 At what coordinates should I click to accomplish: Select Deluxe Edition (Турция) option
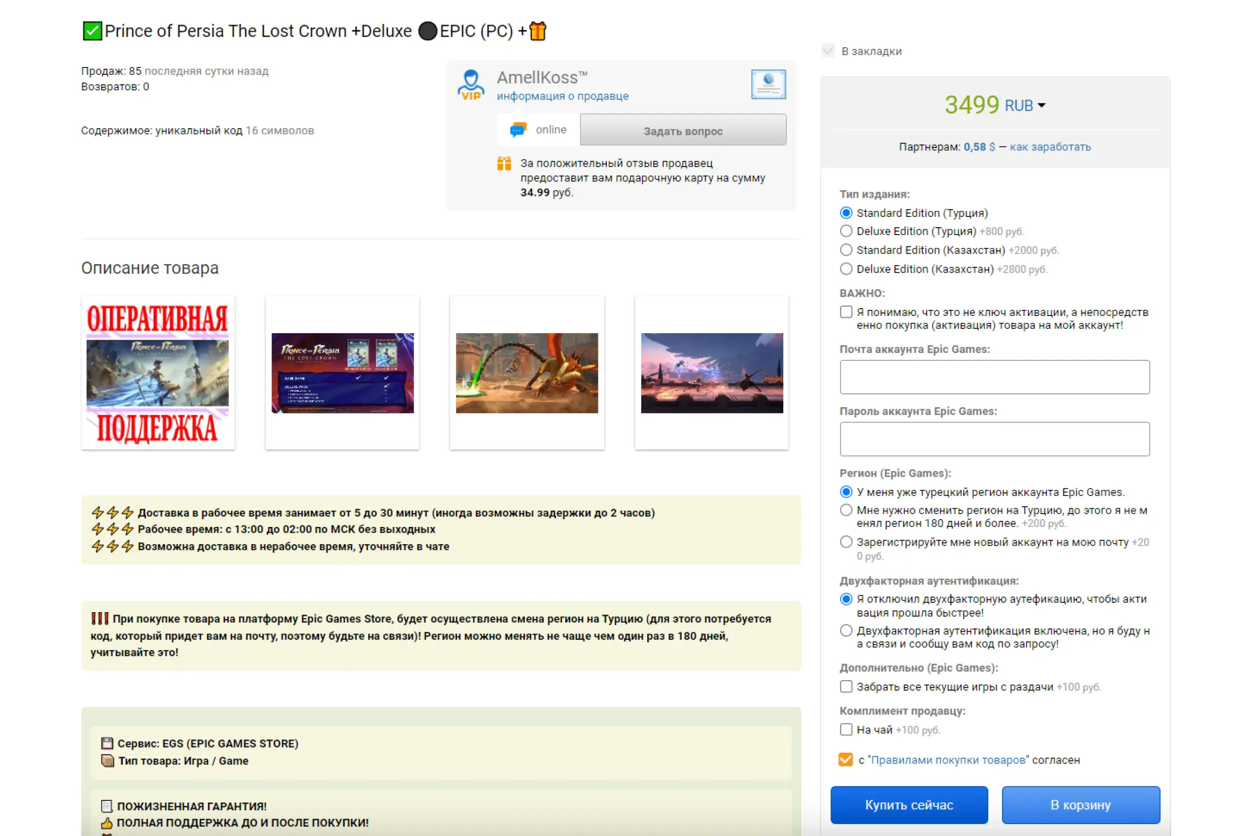(846, 231)
